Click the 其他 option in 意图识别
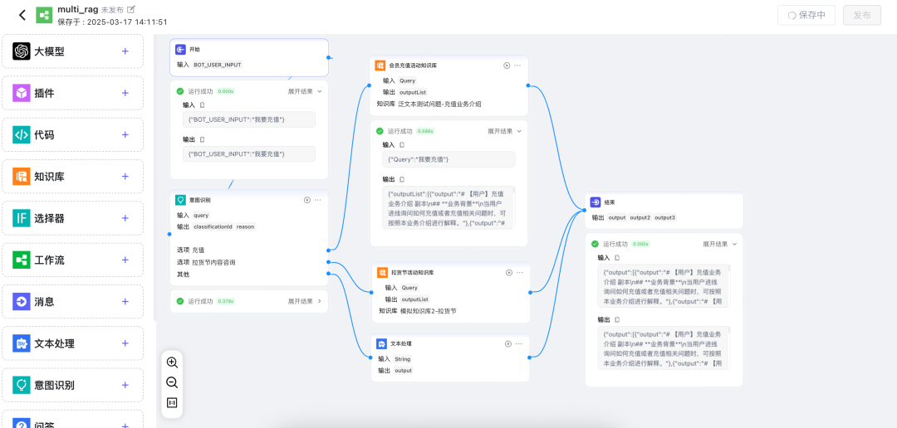 tap(183, 275)
